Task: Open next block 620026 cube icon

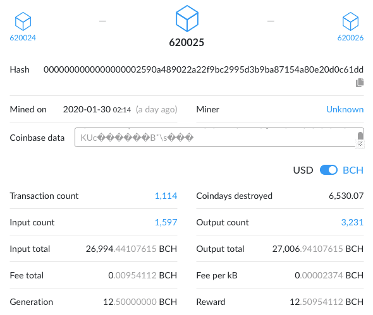Action: (x=350, y=21)
